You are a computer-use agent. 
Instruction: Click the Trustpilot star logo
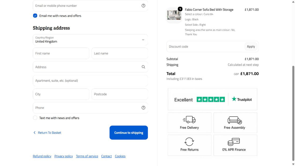click(x=234, y=99)
